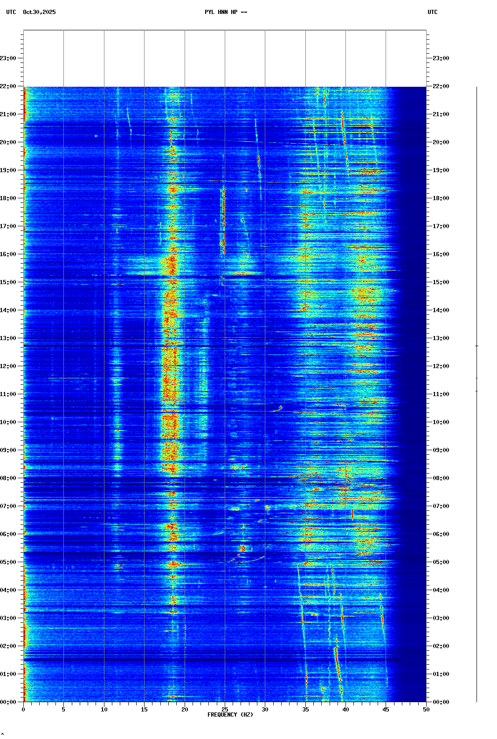Image resolution: width=497 pixels, height=739 pixels.
Task: Click the 10 Hz frequency tick label
Action: [x=104, y=709]
